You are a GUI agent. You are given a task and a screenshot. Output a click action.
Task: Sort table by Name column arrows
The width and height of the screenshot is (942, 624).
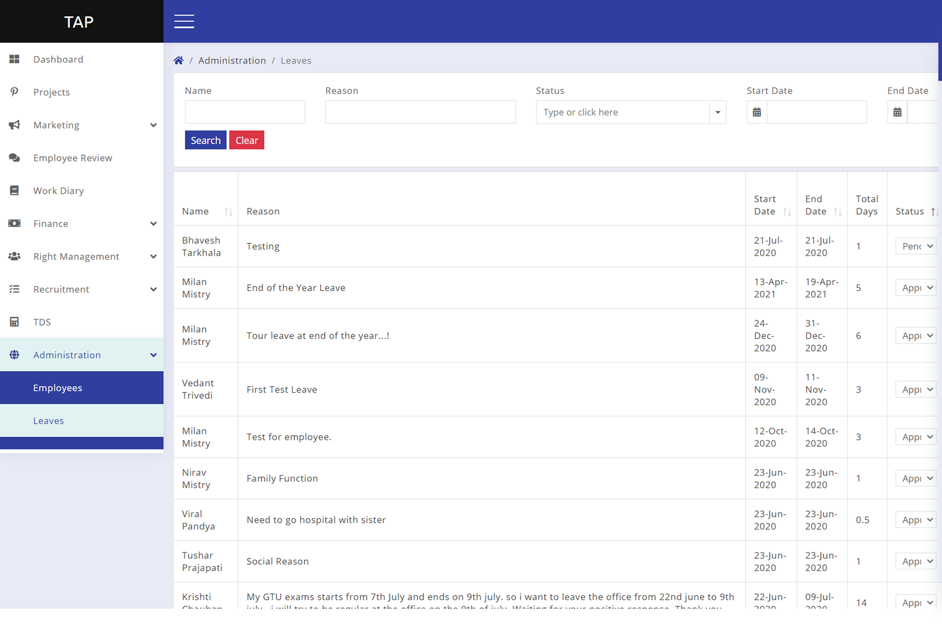(228, 212)
